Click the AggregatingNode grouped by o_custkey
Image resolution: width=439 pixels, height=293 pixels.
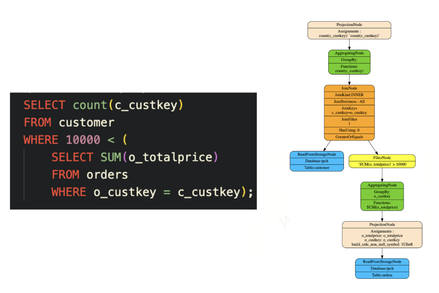(382, 196)
